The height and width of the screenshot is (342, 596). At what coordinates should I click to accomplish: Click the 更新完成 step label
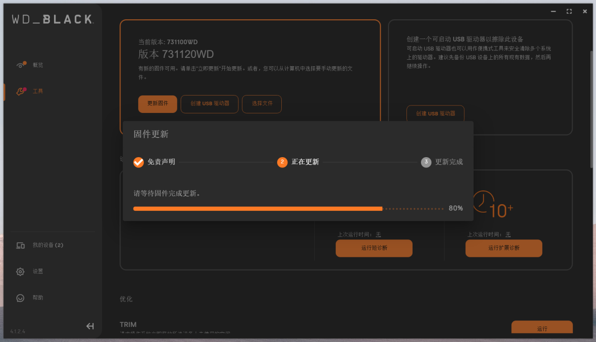pos(449,162)
